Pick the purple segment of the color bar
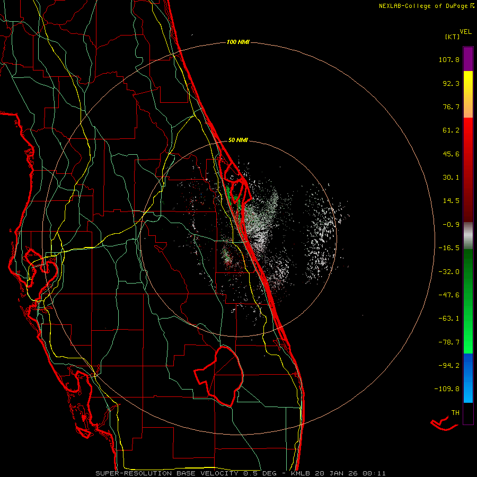The height and width of the screenshot is (477, 477). [468, 59]
